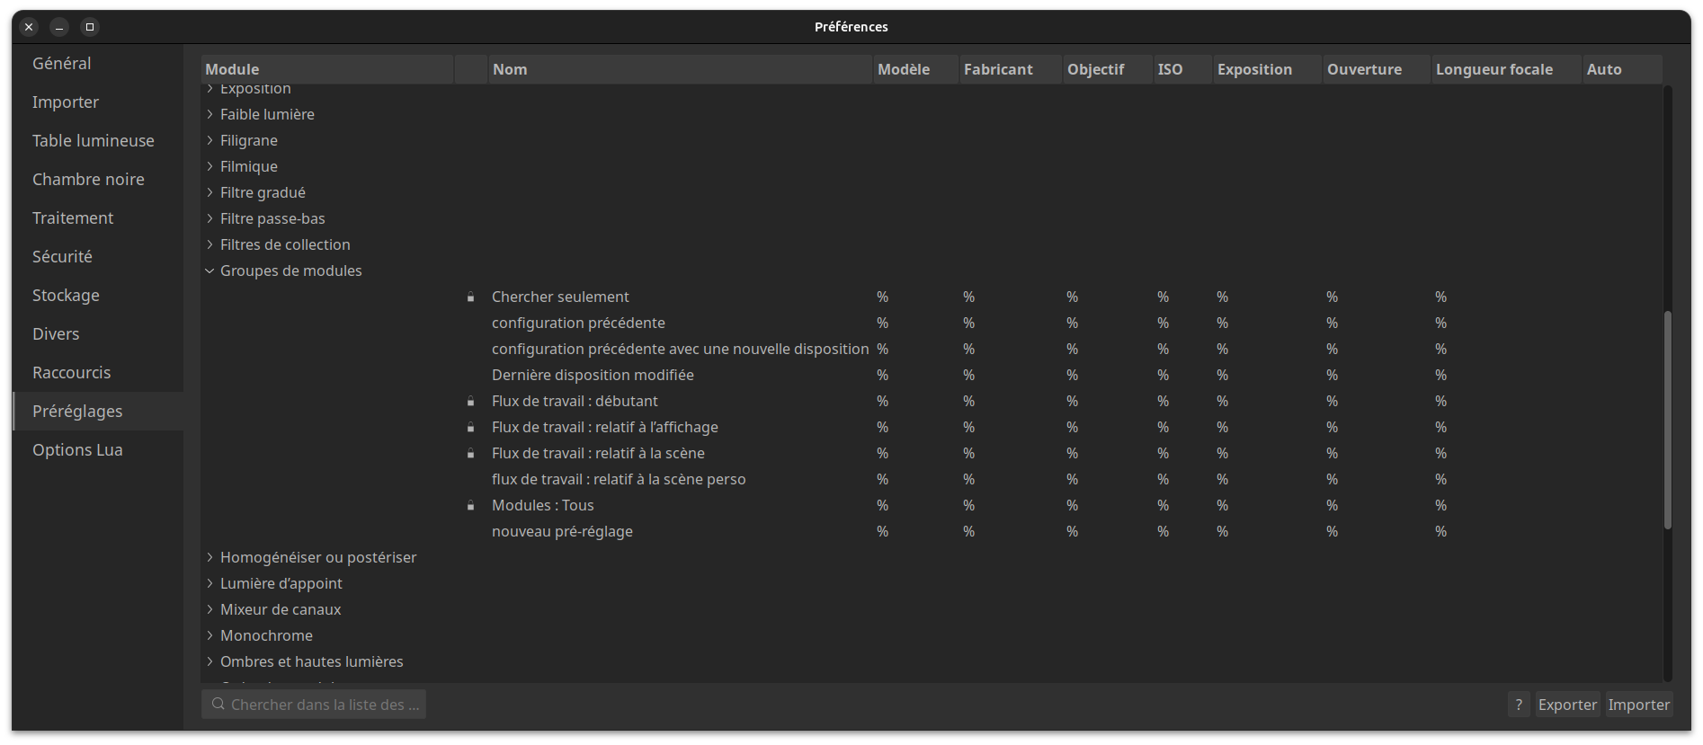Expand the Filmique module presets
The image size is (1703, 745).
click(210, 166)
